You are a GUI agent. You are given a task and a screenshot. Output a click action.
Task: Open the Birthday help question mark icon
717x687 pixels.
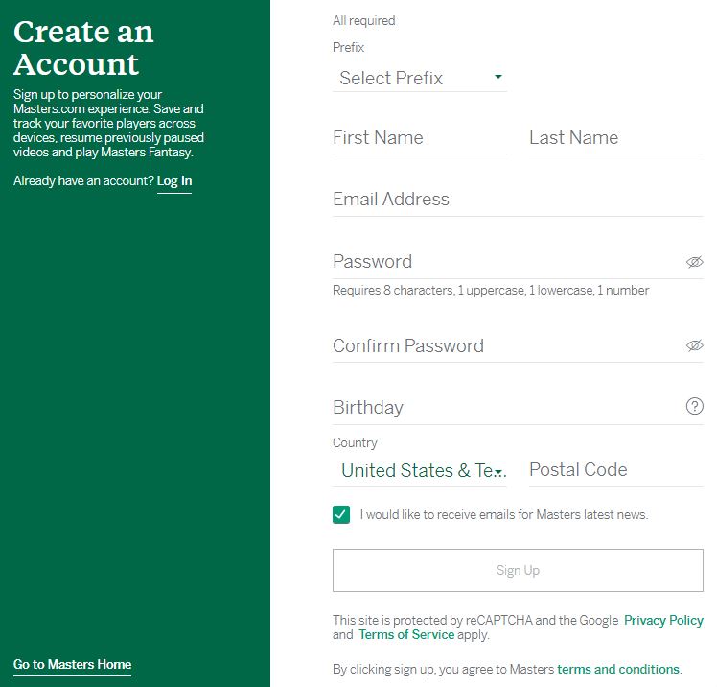click(x=694, y=406)
